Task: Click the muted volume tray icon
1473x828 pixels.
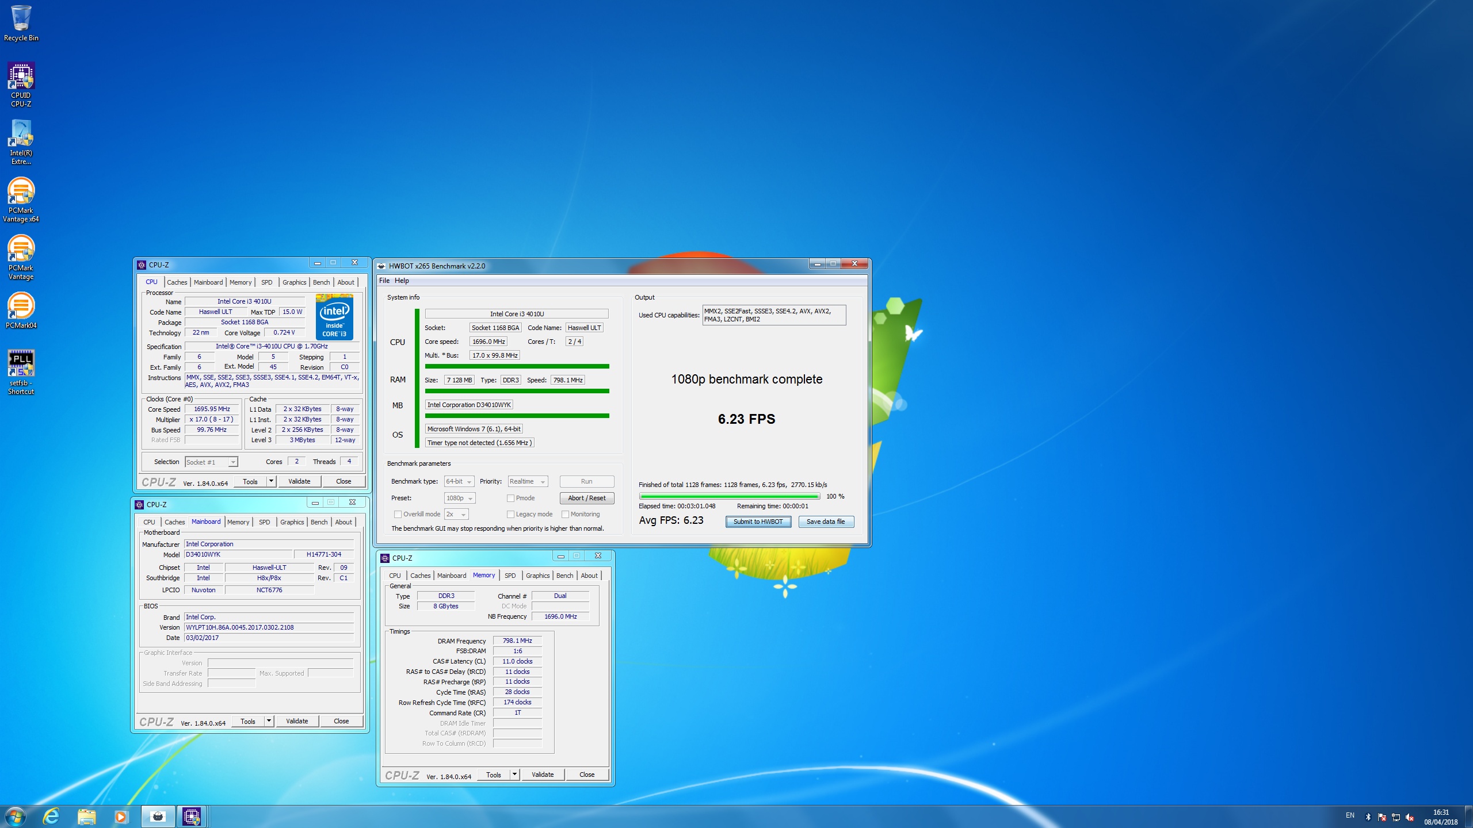Action: tap(1410, 816)
